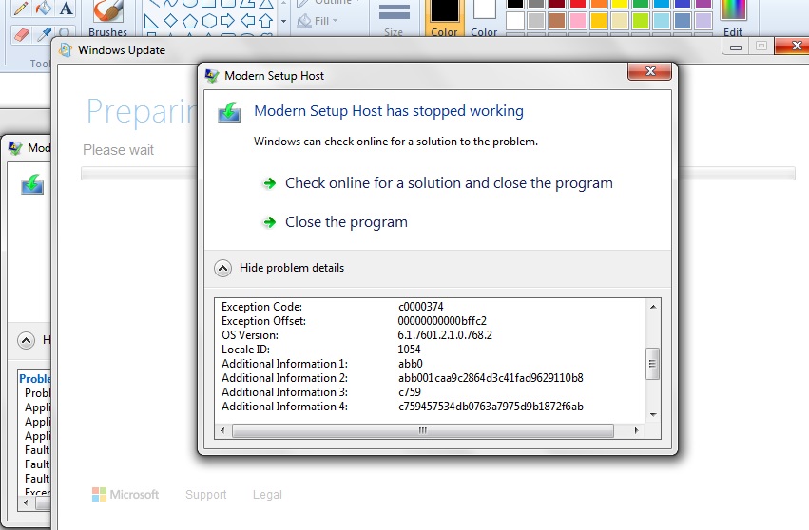Pick the light yellow color swatch
The image size is (809, 530).
(620, 21)
